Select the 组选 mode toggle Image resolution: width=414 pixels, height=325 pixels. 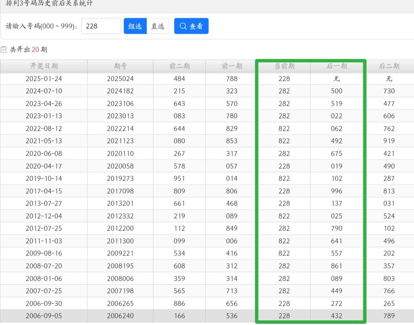pos(135,26)
